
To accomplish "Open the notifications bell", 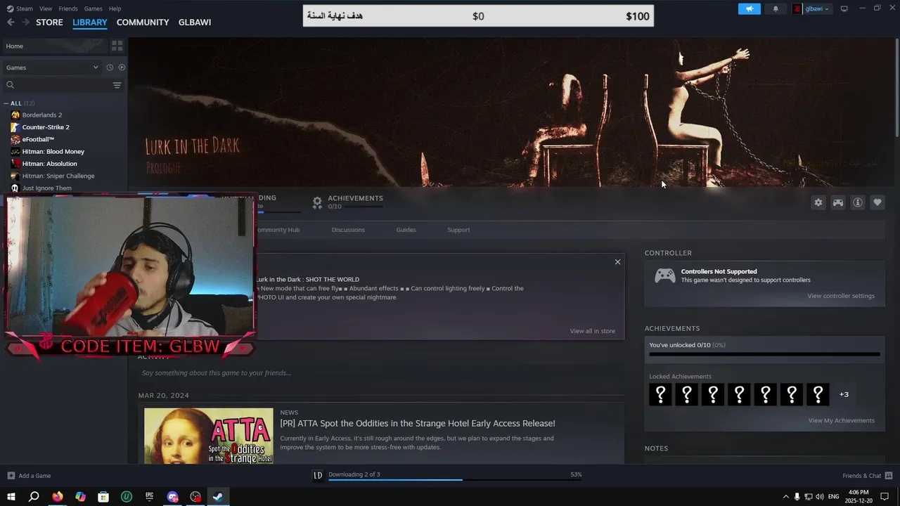I will pos(776,8).
